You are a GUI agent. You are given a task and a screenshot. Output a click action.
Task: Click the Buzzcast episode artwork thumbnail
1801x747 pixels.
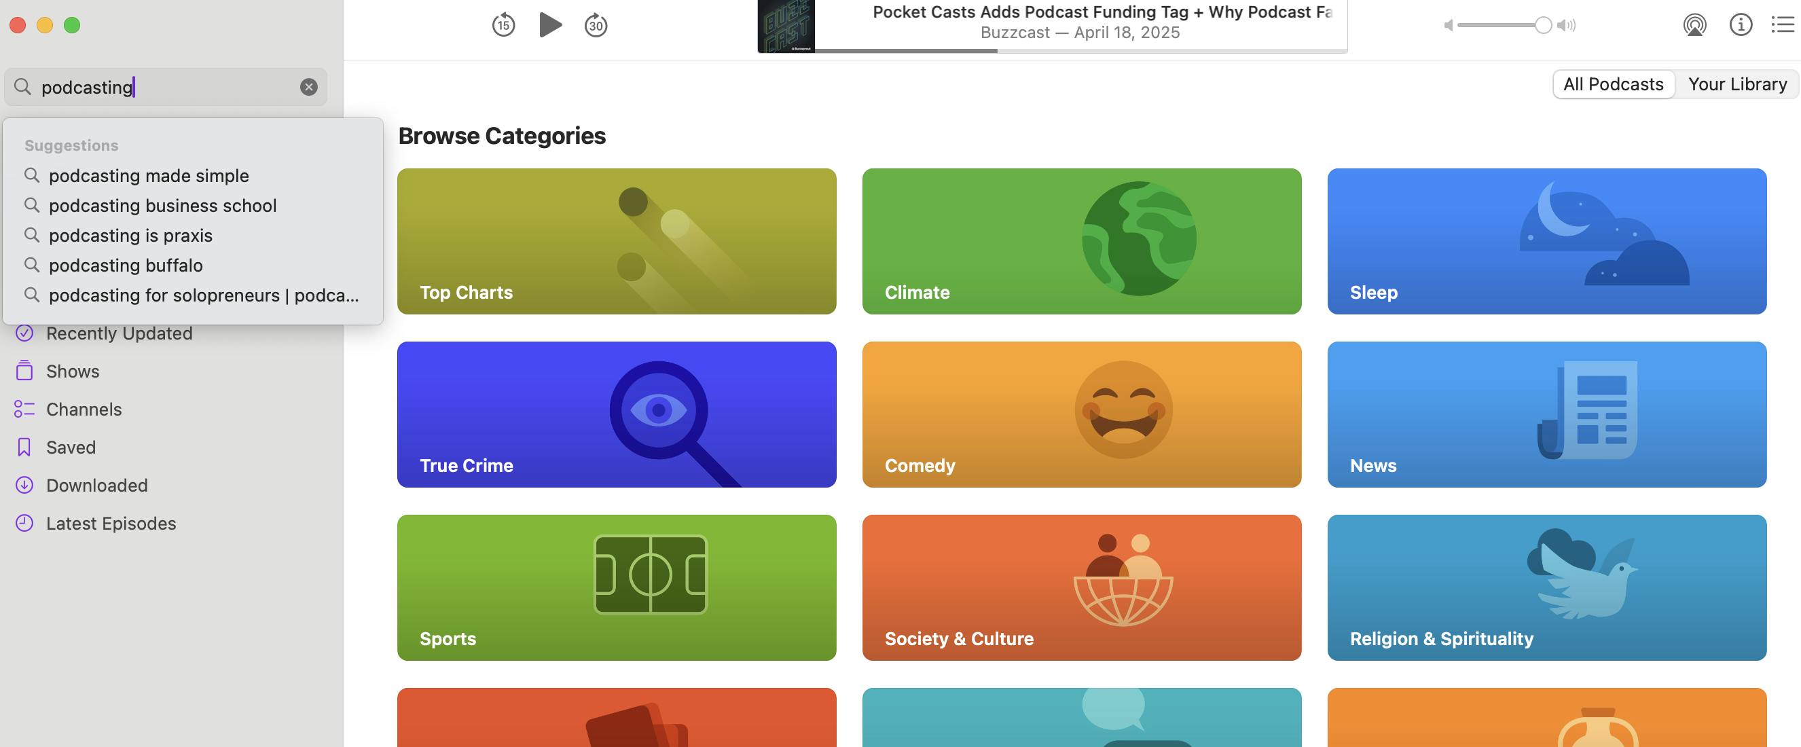(x=786, y=26)
